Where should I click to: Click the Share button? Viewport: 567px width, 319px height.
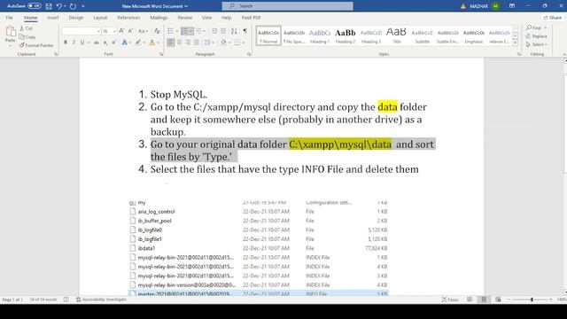point(553,18)
